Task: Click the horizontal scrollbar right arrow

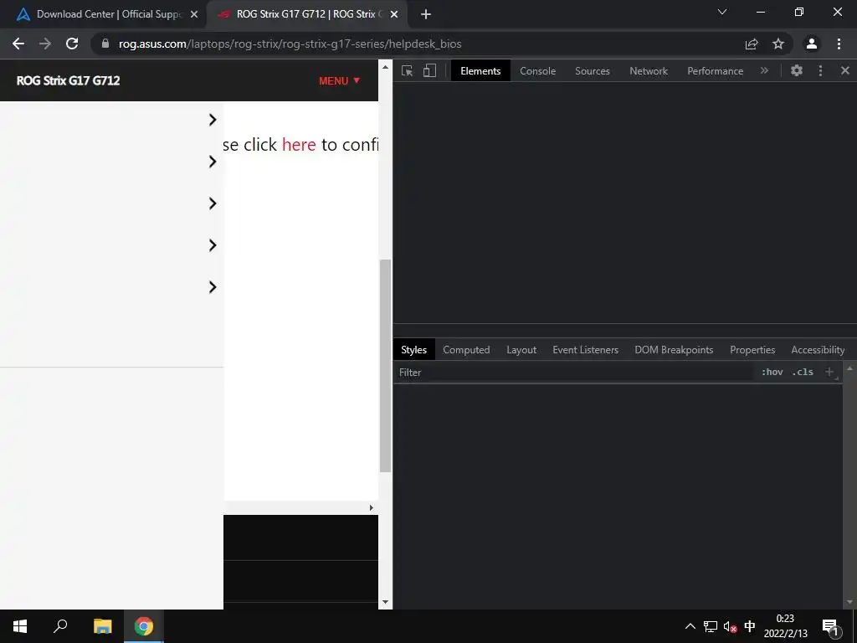Action: coord(371,508)
